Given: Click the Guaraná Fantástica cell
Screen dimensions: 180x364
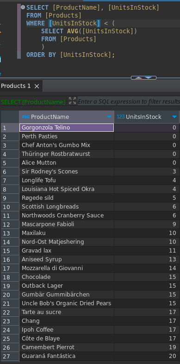Looking at the screenshot, I should pyautogui.click(x=67, y=356).
